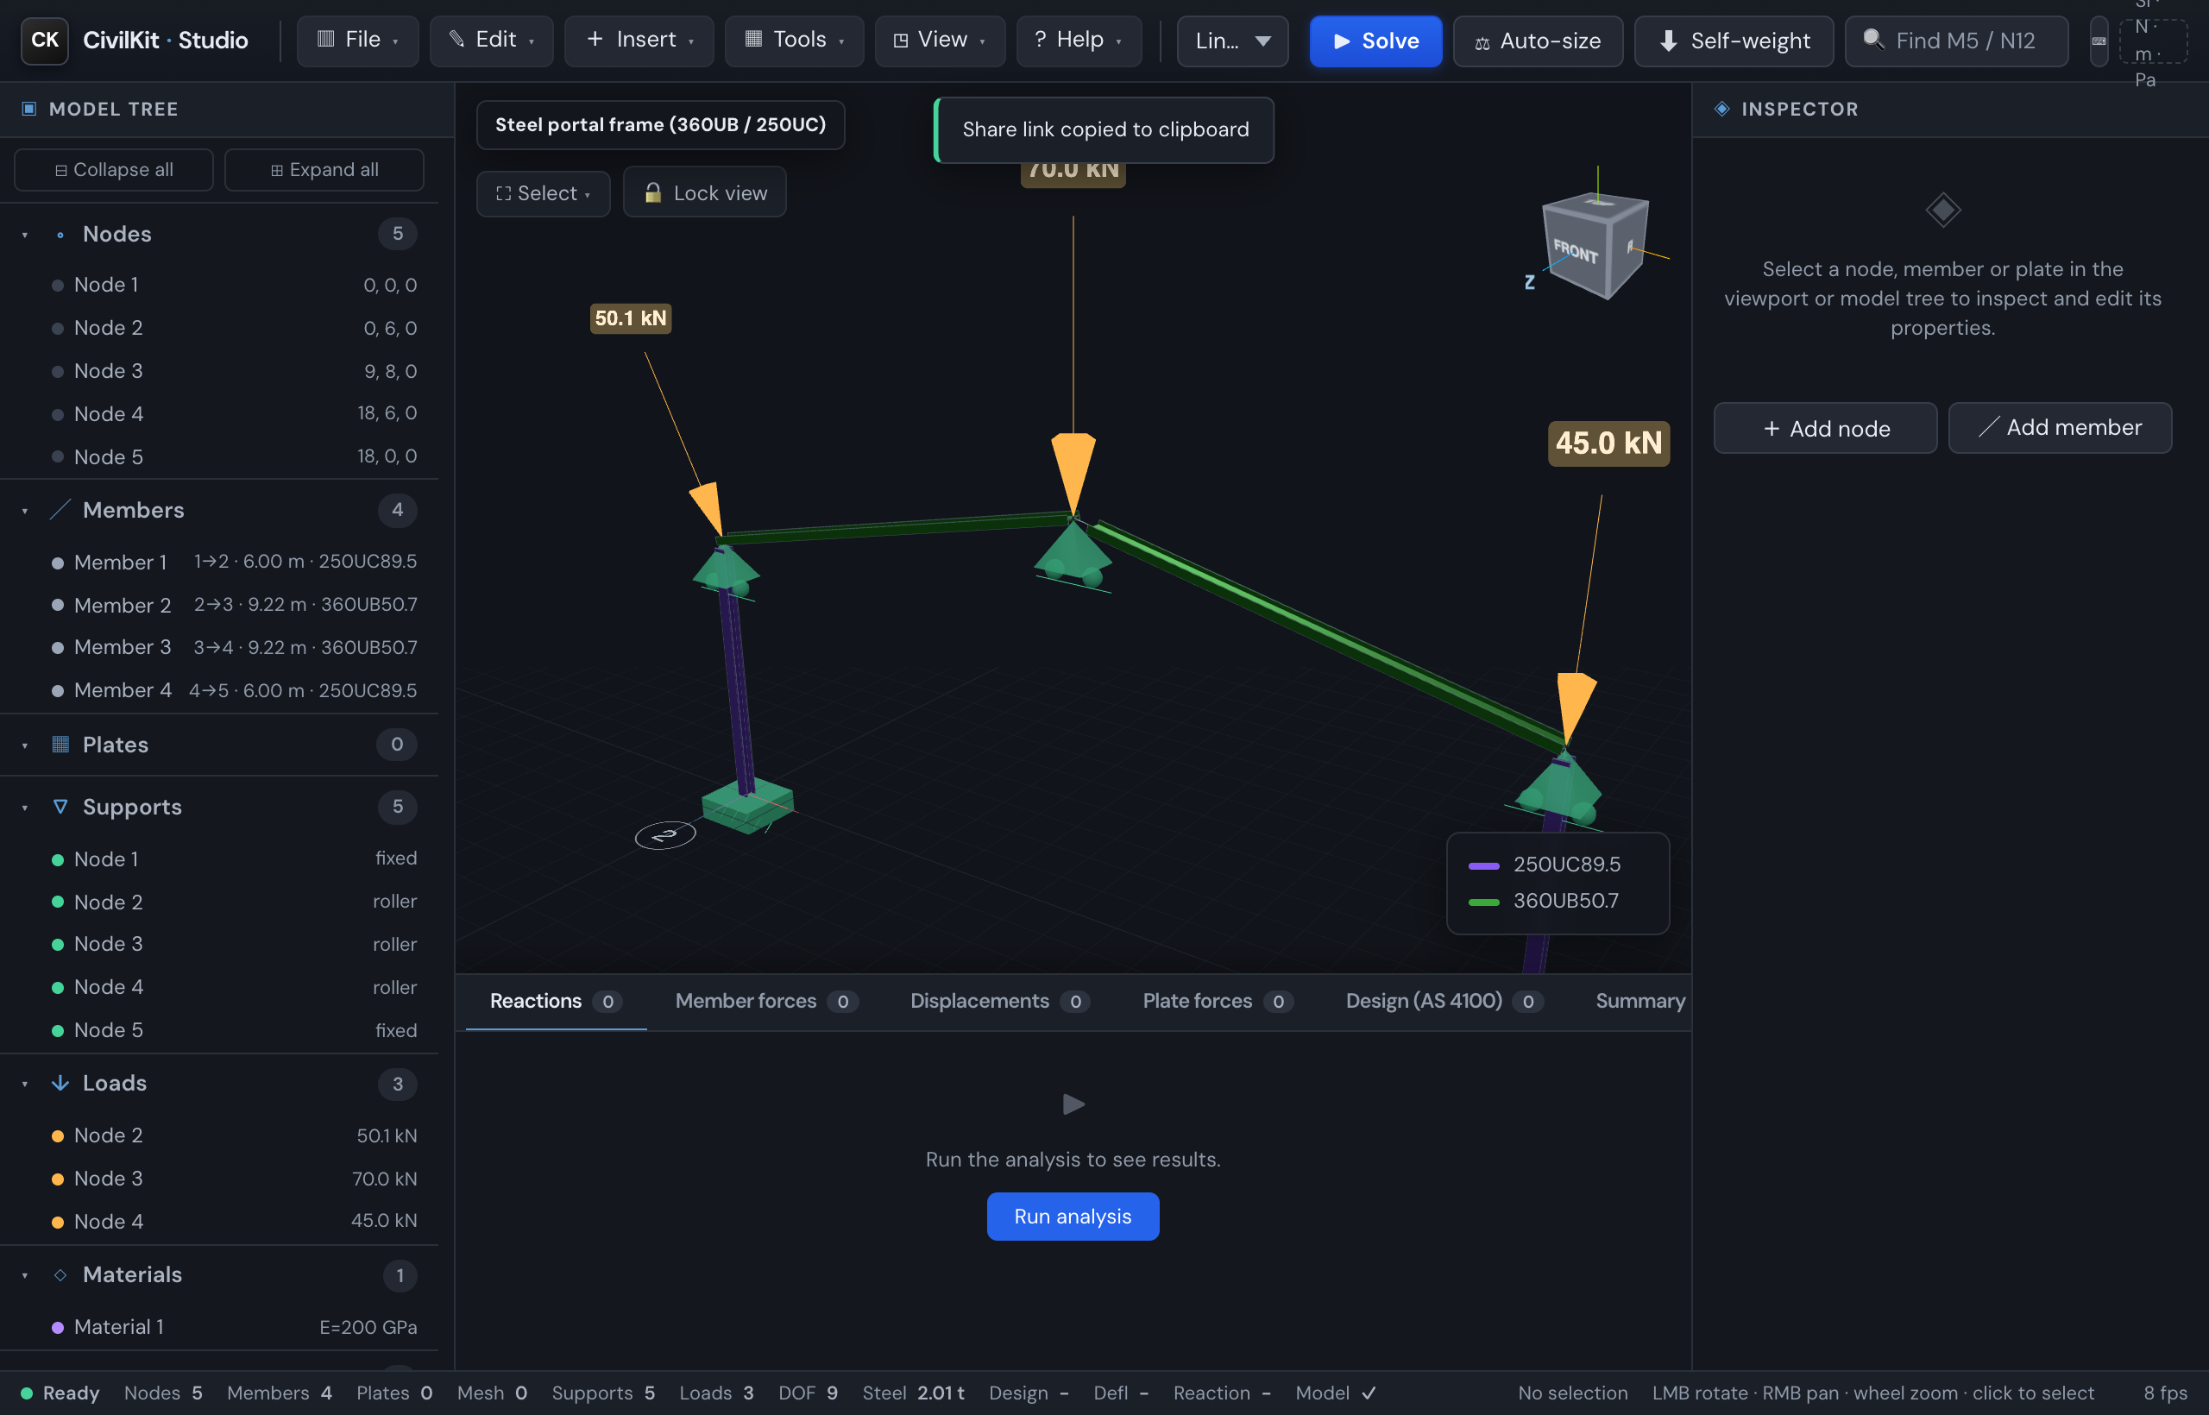The height and width of the screenshot is (1415, 2209).
Task: Toggle the Lock view button
Action: pyautogui.click(x=705, y=192)
